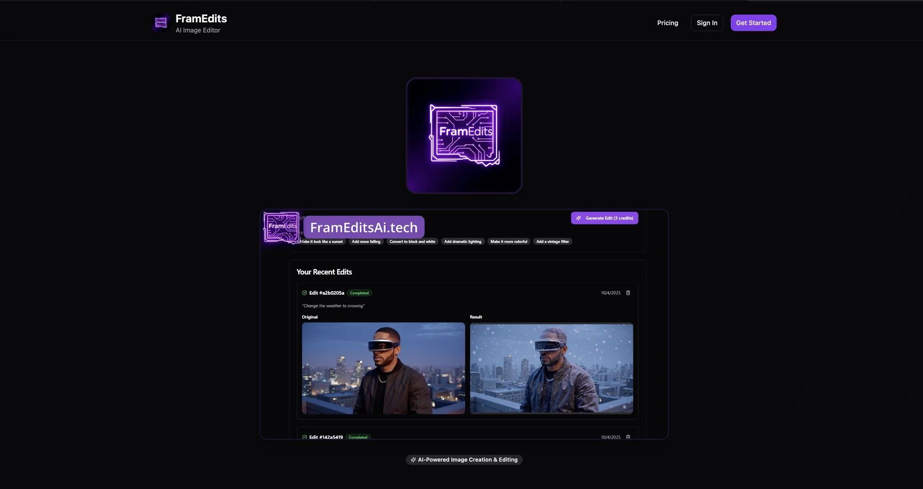Delete Edit #a2b0205a using its trash icon
Screen dimensions: 923x489
click(628, 292)
